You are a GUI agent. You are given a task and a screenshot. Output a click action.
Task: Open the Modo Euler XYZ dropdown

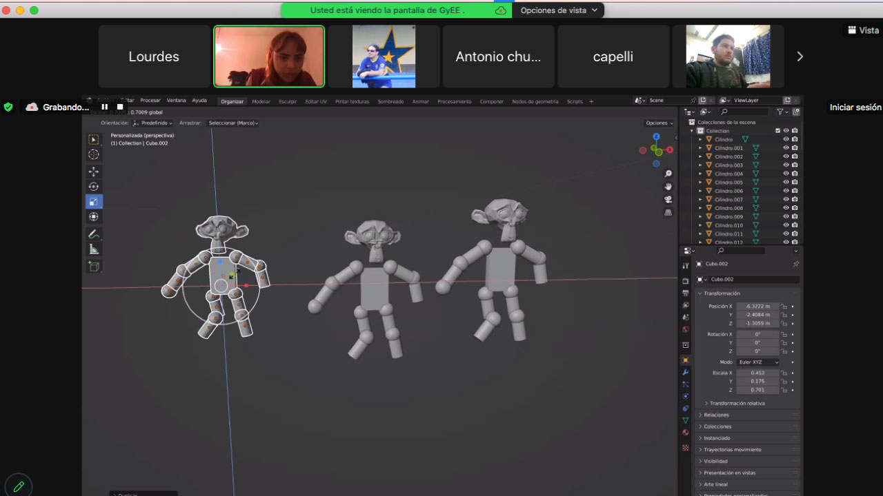[758, 362]
